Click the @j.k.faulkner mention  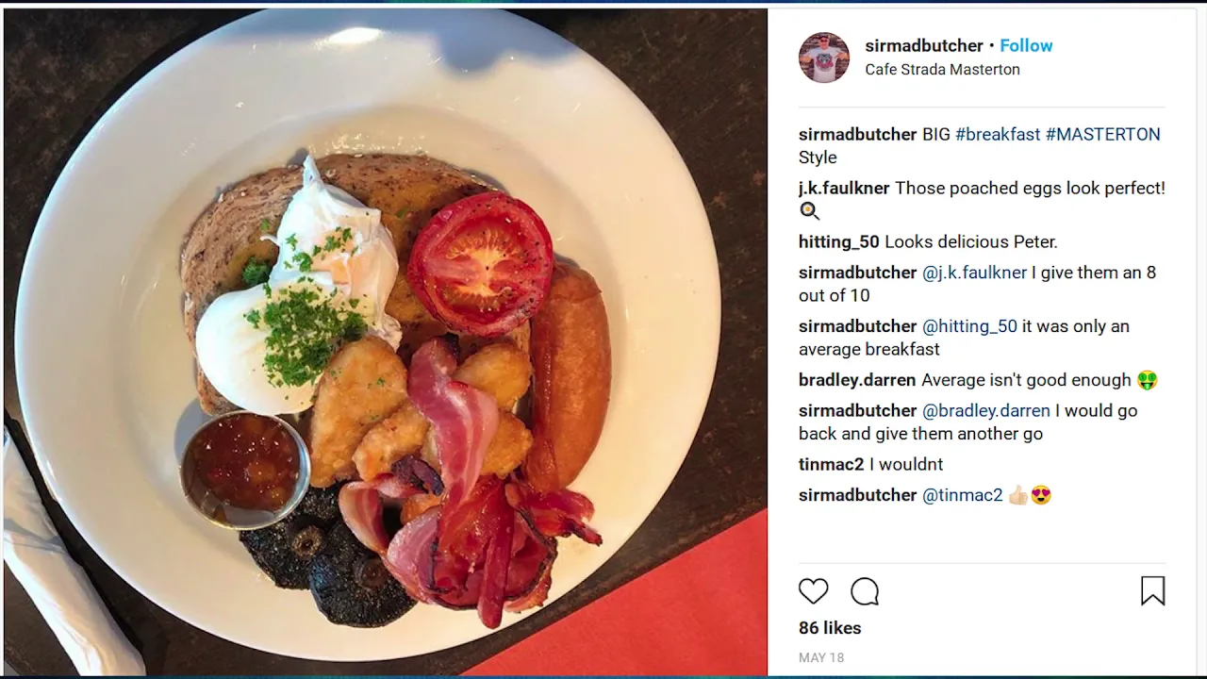974,273
